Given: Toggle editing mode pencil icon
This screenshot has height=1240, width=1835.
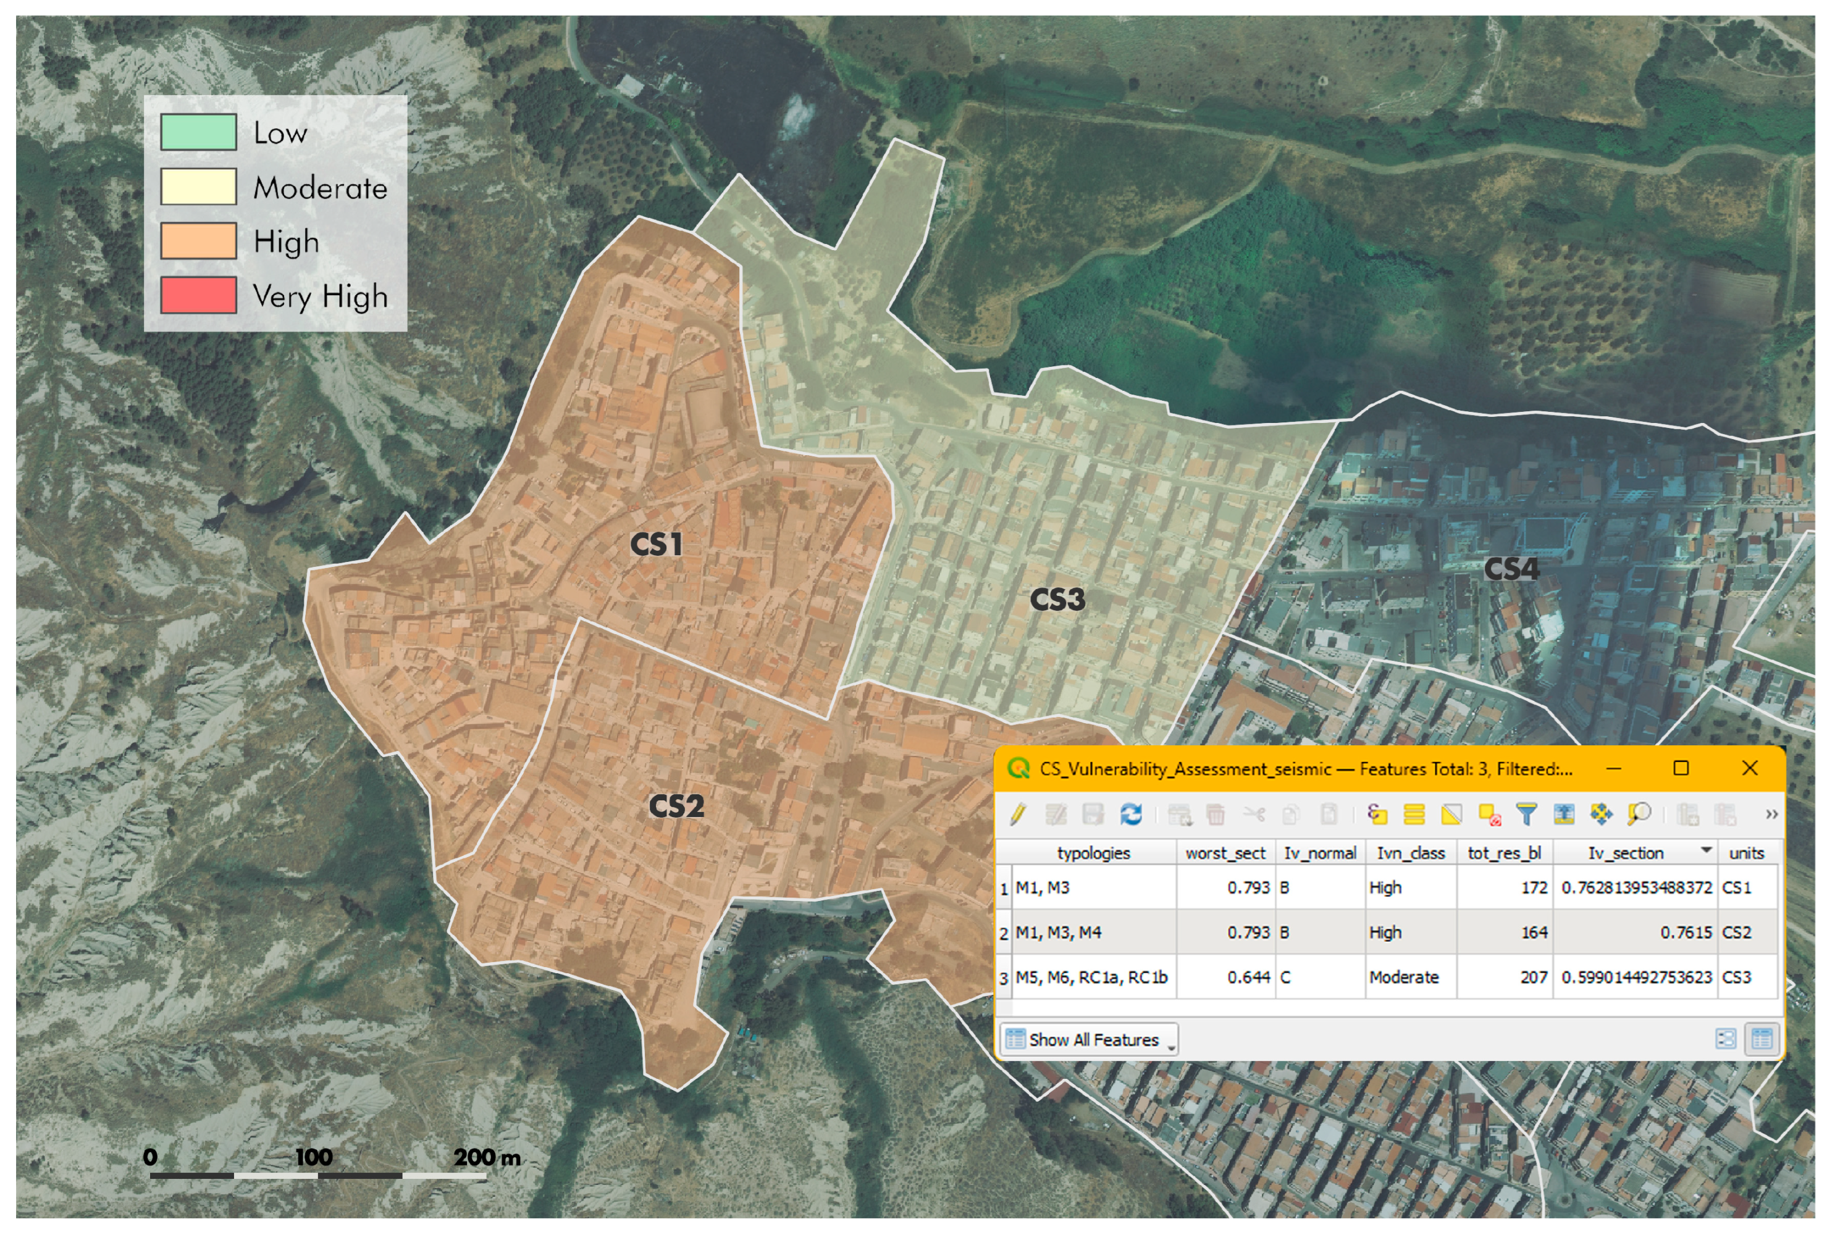Looking at the screenshot, I should click(x=1018, y=814).
